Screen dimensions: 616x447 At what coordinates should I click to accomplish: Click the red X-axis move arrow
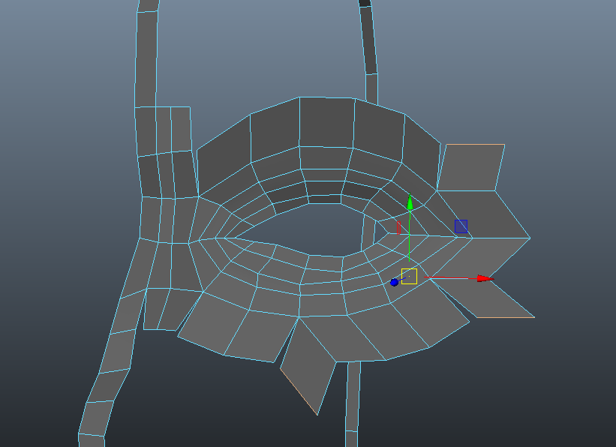(x=485, y=278)
